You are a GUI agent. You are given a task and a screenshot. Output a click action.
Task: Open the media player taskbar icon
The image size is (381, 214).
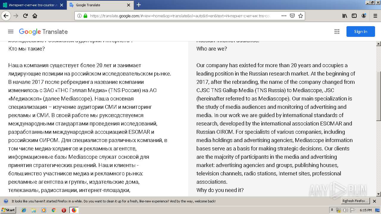tap(44, 210)
